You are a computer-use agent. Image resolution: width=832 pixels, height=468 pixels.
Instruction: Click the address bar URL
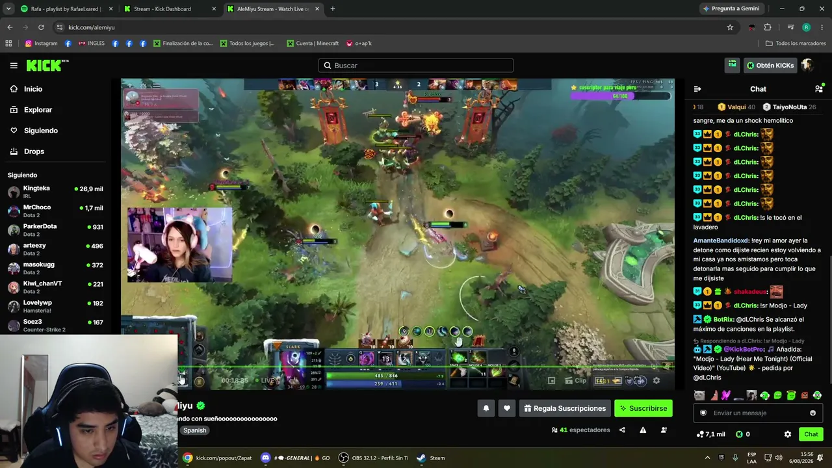pyautogui.click(x=92, y=27)
